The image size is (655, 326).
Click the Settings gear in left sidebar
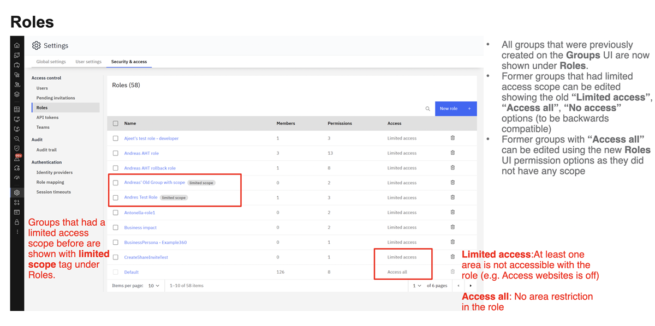click(x=17, y=192)
